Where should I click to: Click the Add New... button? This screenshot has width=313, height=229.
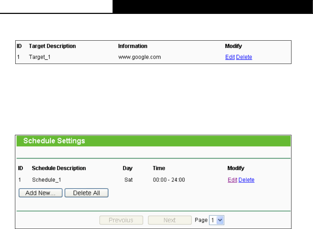click(x=40, y=193)
